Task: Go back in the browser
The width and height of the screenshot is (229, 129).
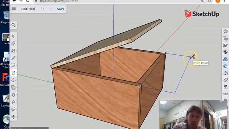Action: coord(14,1)
